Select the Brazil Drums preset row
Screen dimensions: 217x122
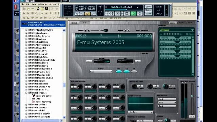click(40, 42)
